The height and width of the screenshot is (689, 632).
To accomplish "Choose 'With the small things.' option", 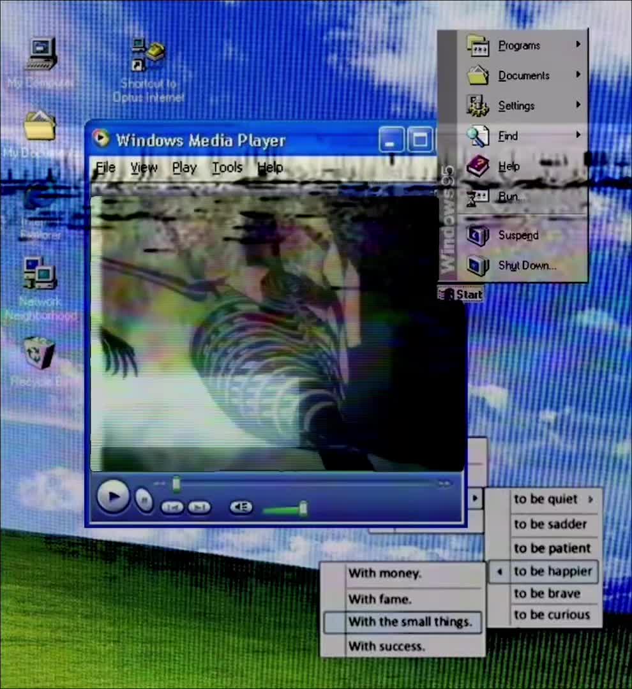I will pos(403,622).
